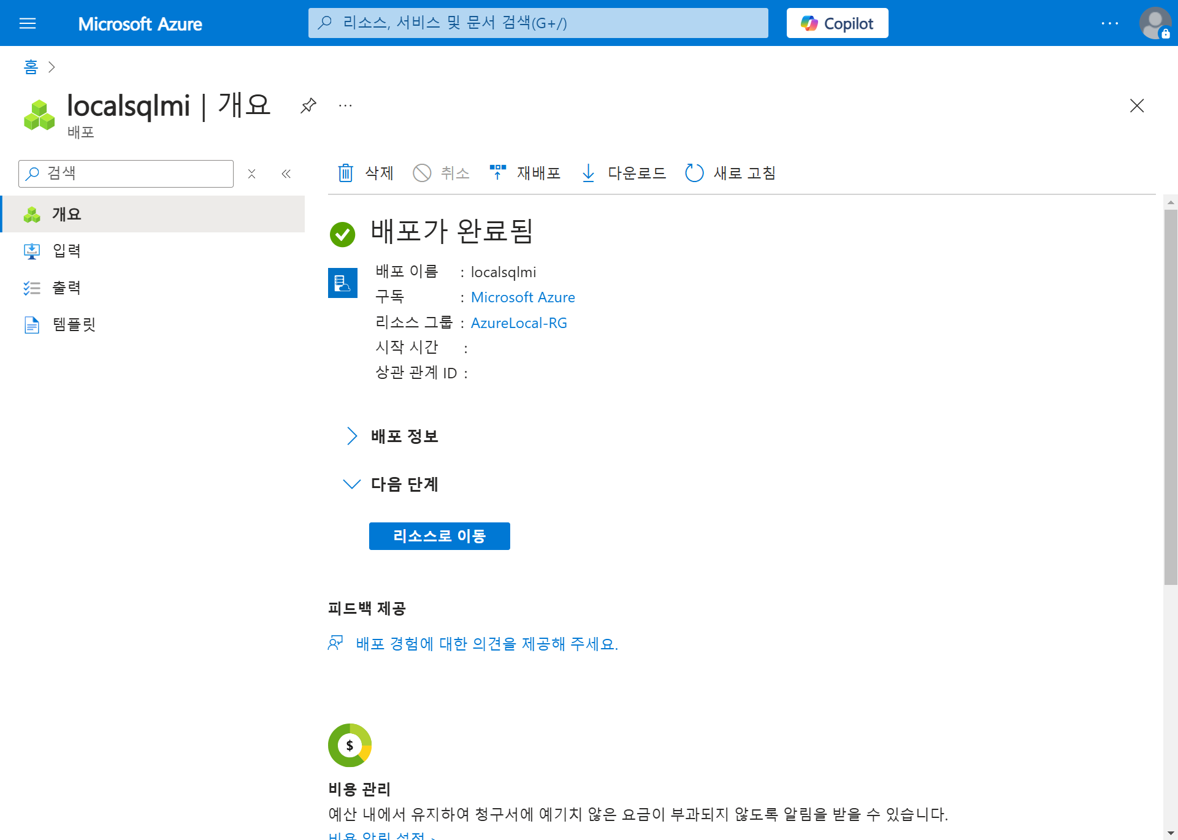The height and width of the screenshot is (840, 1178).
Task: Pin the localsqlmi deployment to dashboard
Action: [308, 105]
